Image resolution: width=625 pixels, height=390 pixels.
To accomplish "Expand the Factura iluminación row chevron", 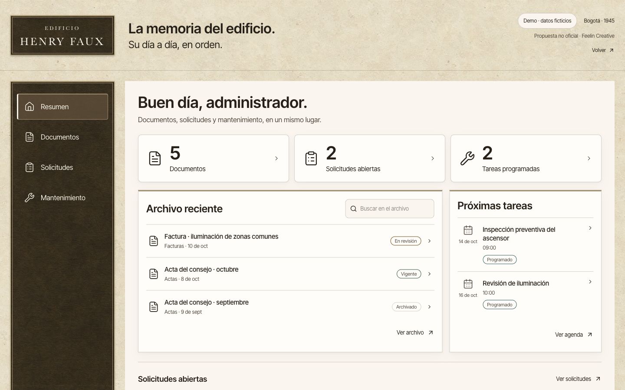I will point(429,241).
